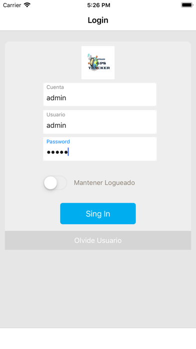Click the Carrier text in status bar
The width and height of the screenshot is (196, 349).
point(12,5)
